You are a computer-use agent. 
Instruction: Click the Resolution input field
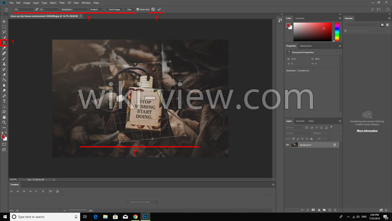point(80,10)
